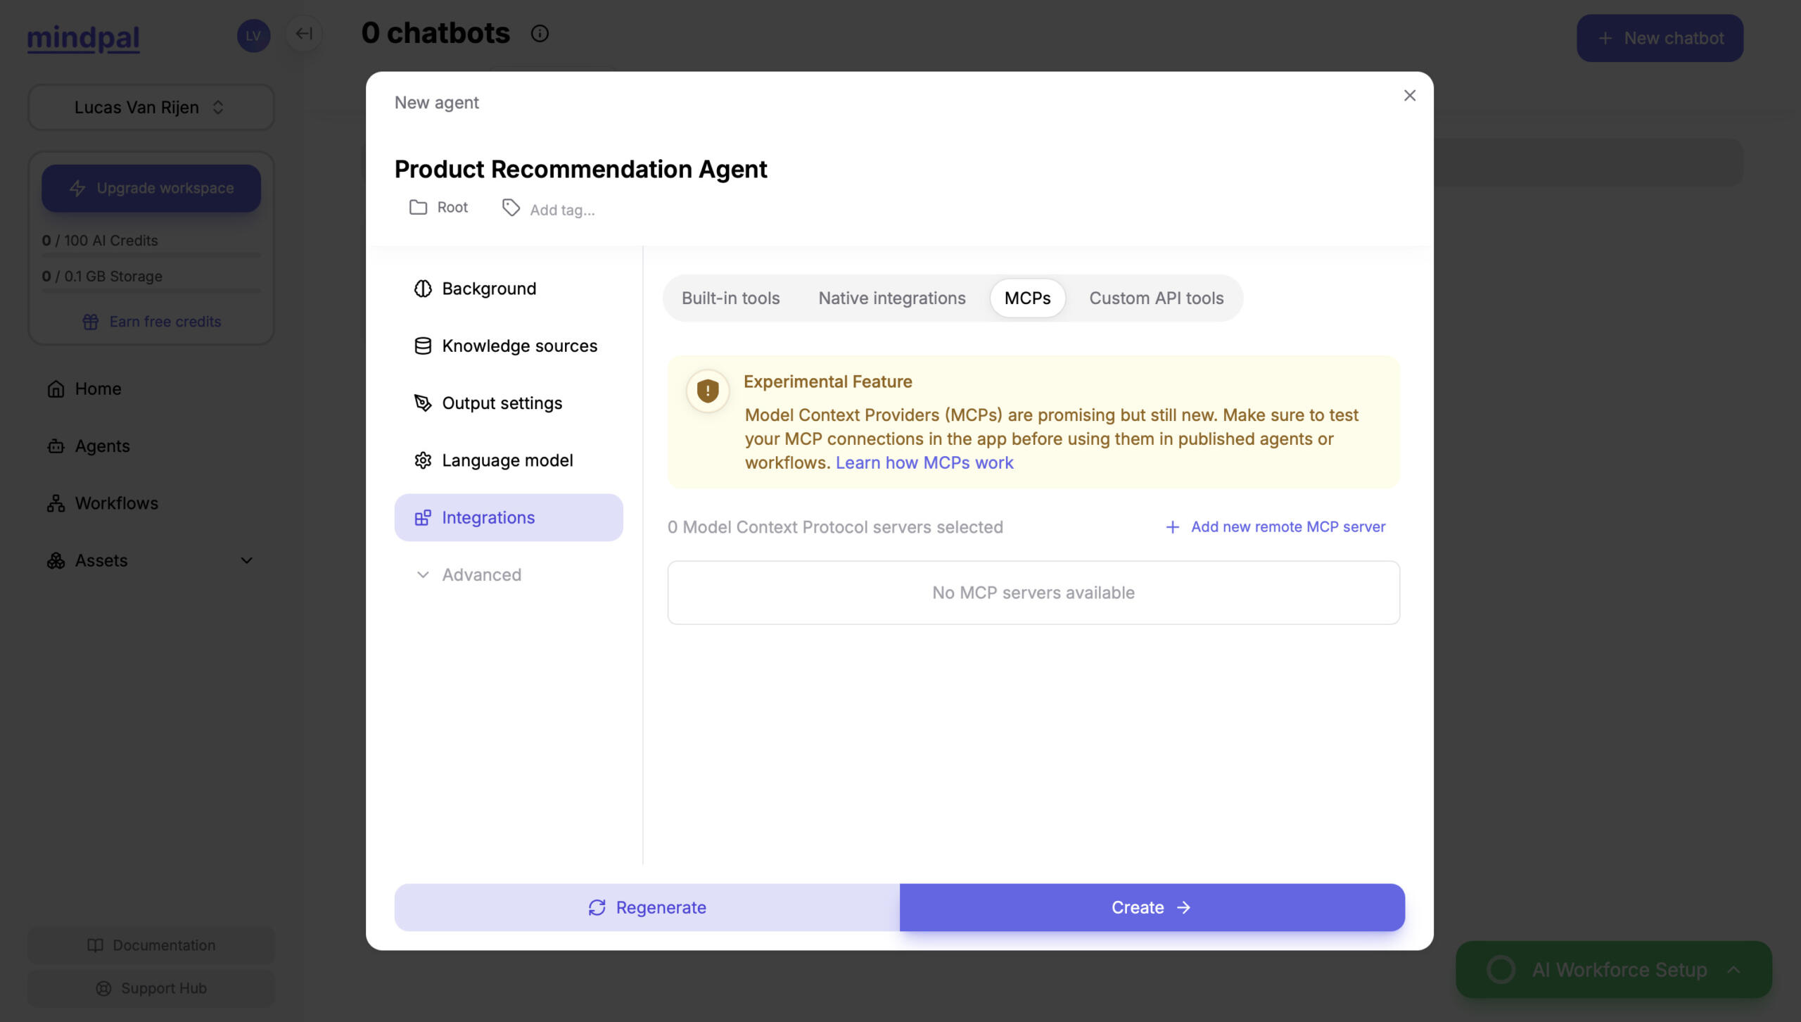Click the experimental feature shield icon
Image resolution: width=1801 pixels, height=1022 pixels.
(707, 391)
